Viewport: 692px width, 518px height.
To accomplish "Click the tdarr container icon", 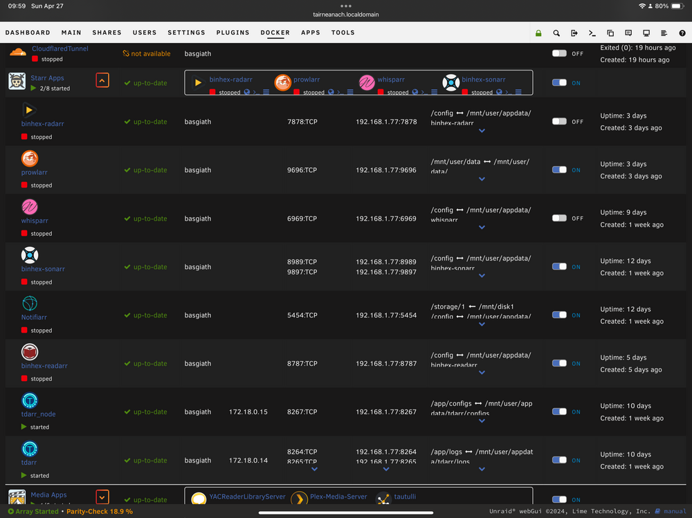I will 30,449.
